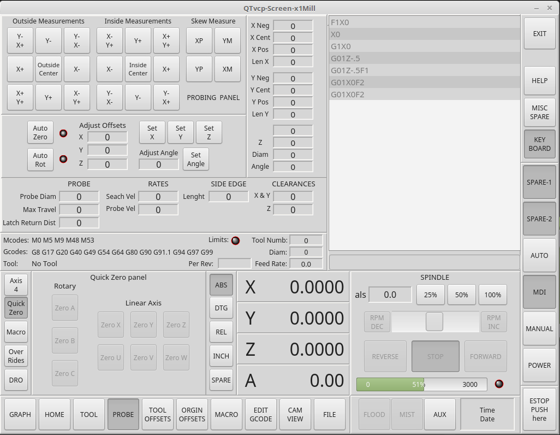Probe Outside Center
The height and width of the screenshot is (435, 560).
tap(49, 69)
